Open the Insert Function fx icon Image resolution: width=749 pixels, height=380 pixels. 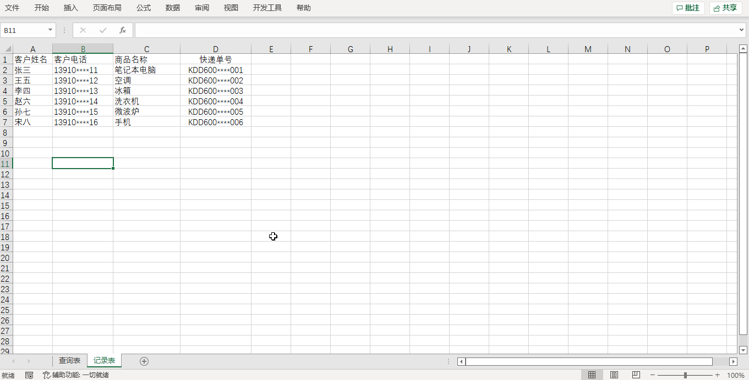[123, 30]
